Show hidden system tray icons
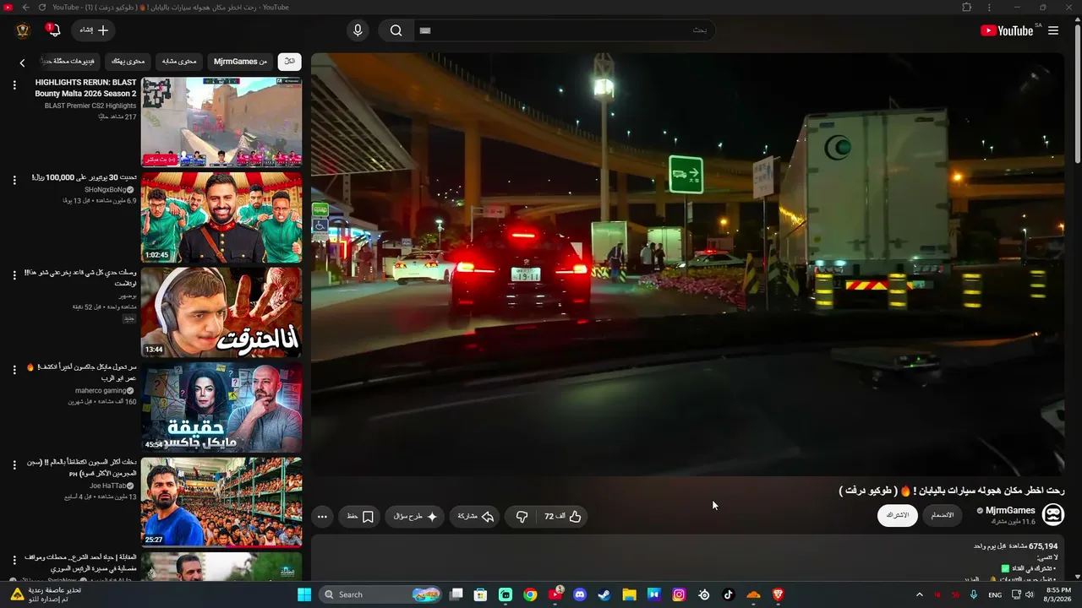Image resolution: width=1082 pixels, height=608 pixels. tap(920, 594)
